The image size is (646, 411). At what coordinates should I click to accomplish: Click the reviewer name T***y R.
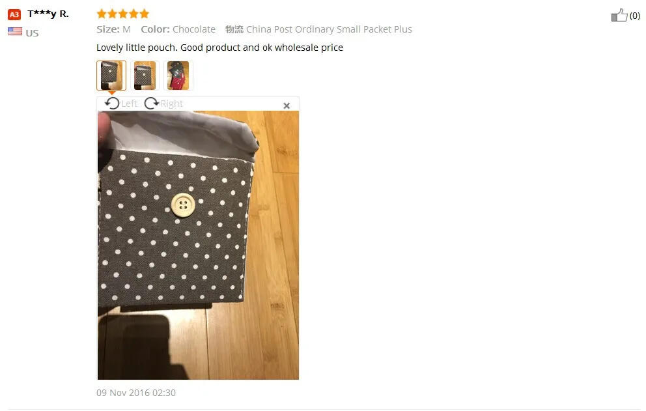pos(48,14)
